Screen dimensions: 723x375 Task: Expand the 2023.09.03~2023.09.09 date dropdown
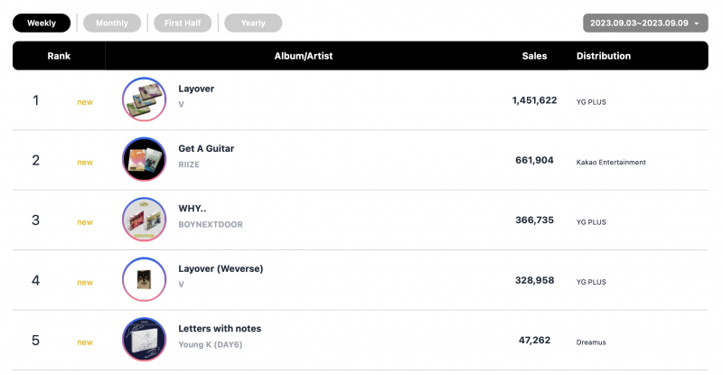645,23
